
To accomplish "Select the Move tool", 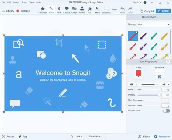I will (x=97, y=10).
